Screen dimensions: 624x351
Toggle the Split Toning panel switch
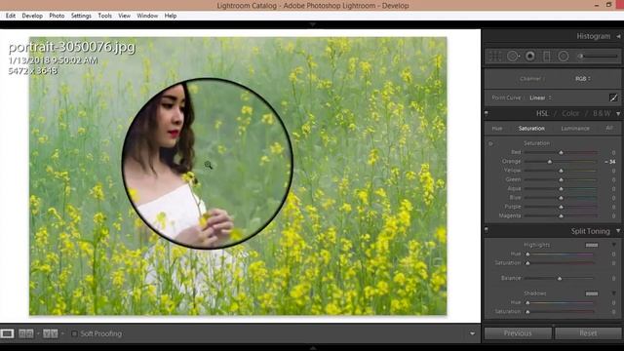click(x=487, y=230)
